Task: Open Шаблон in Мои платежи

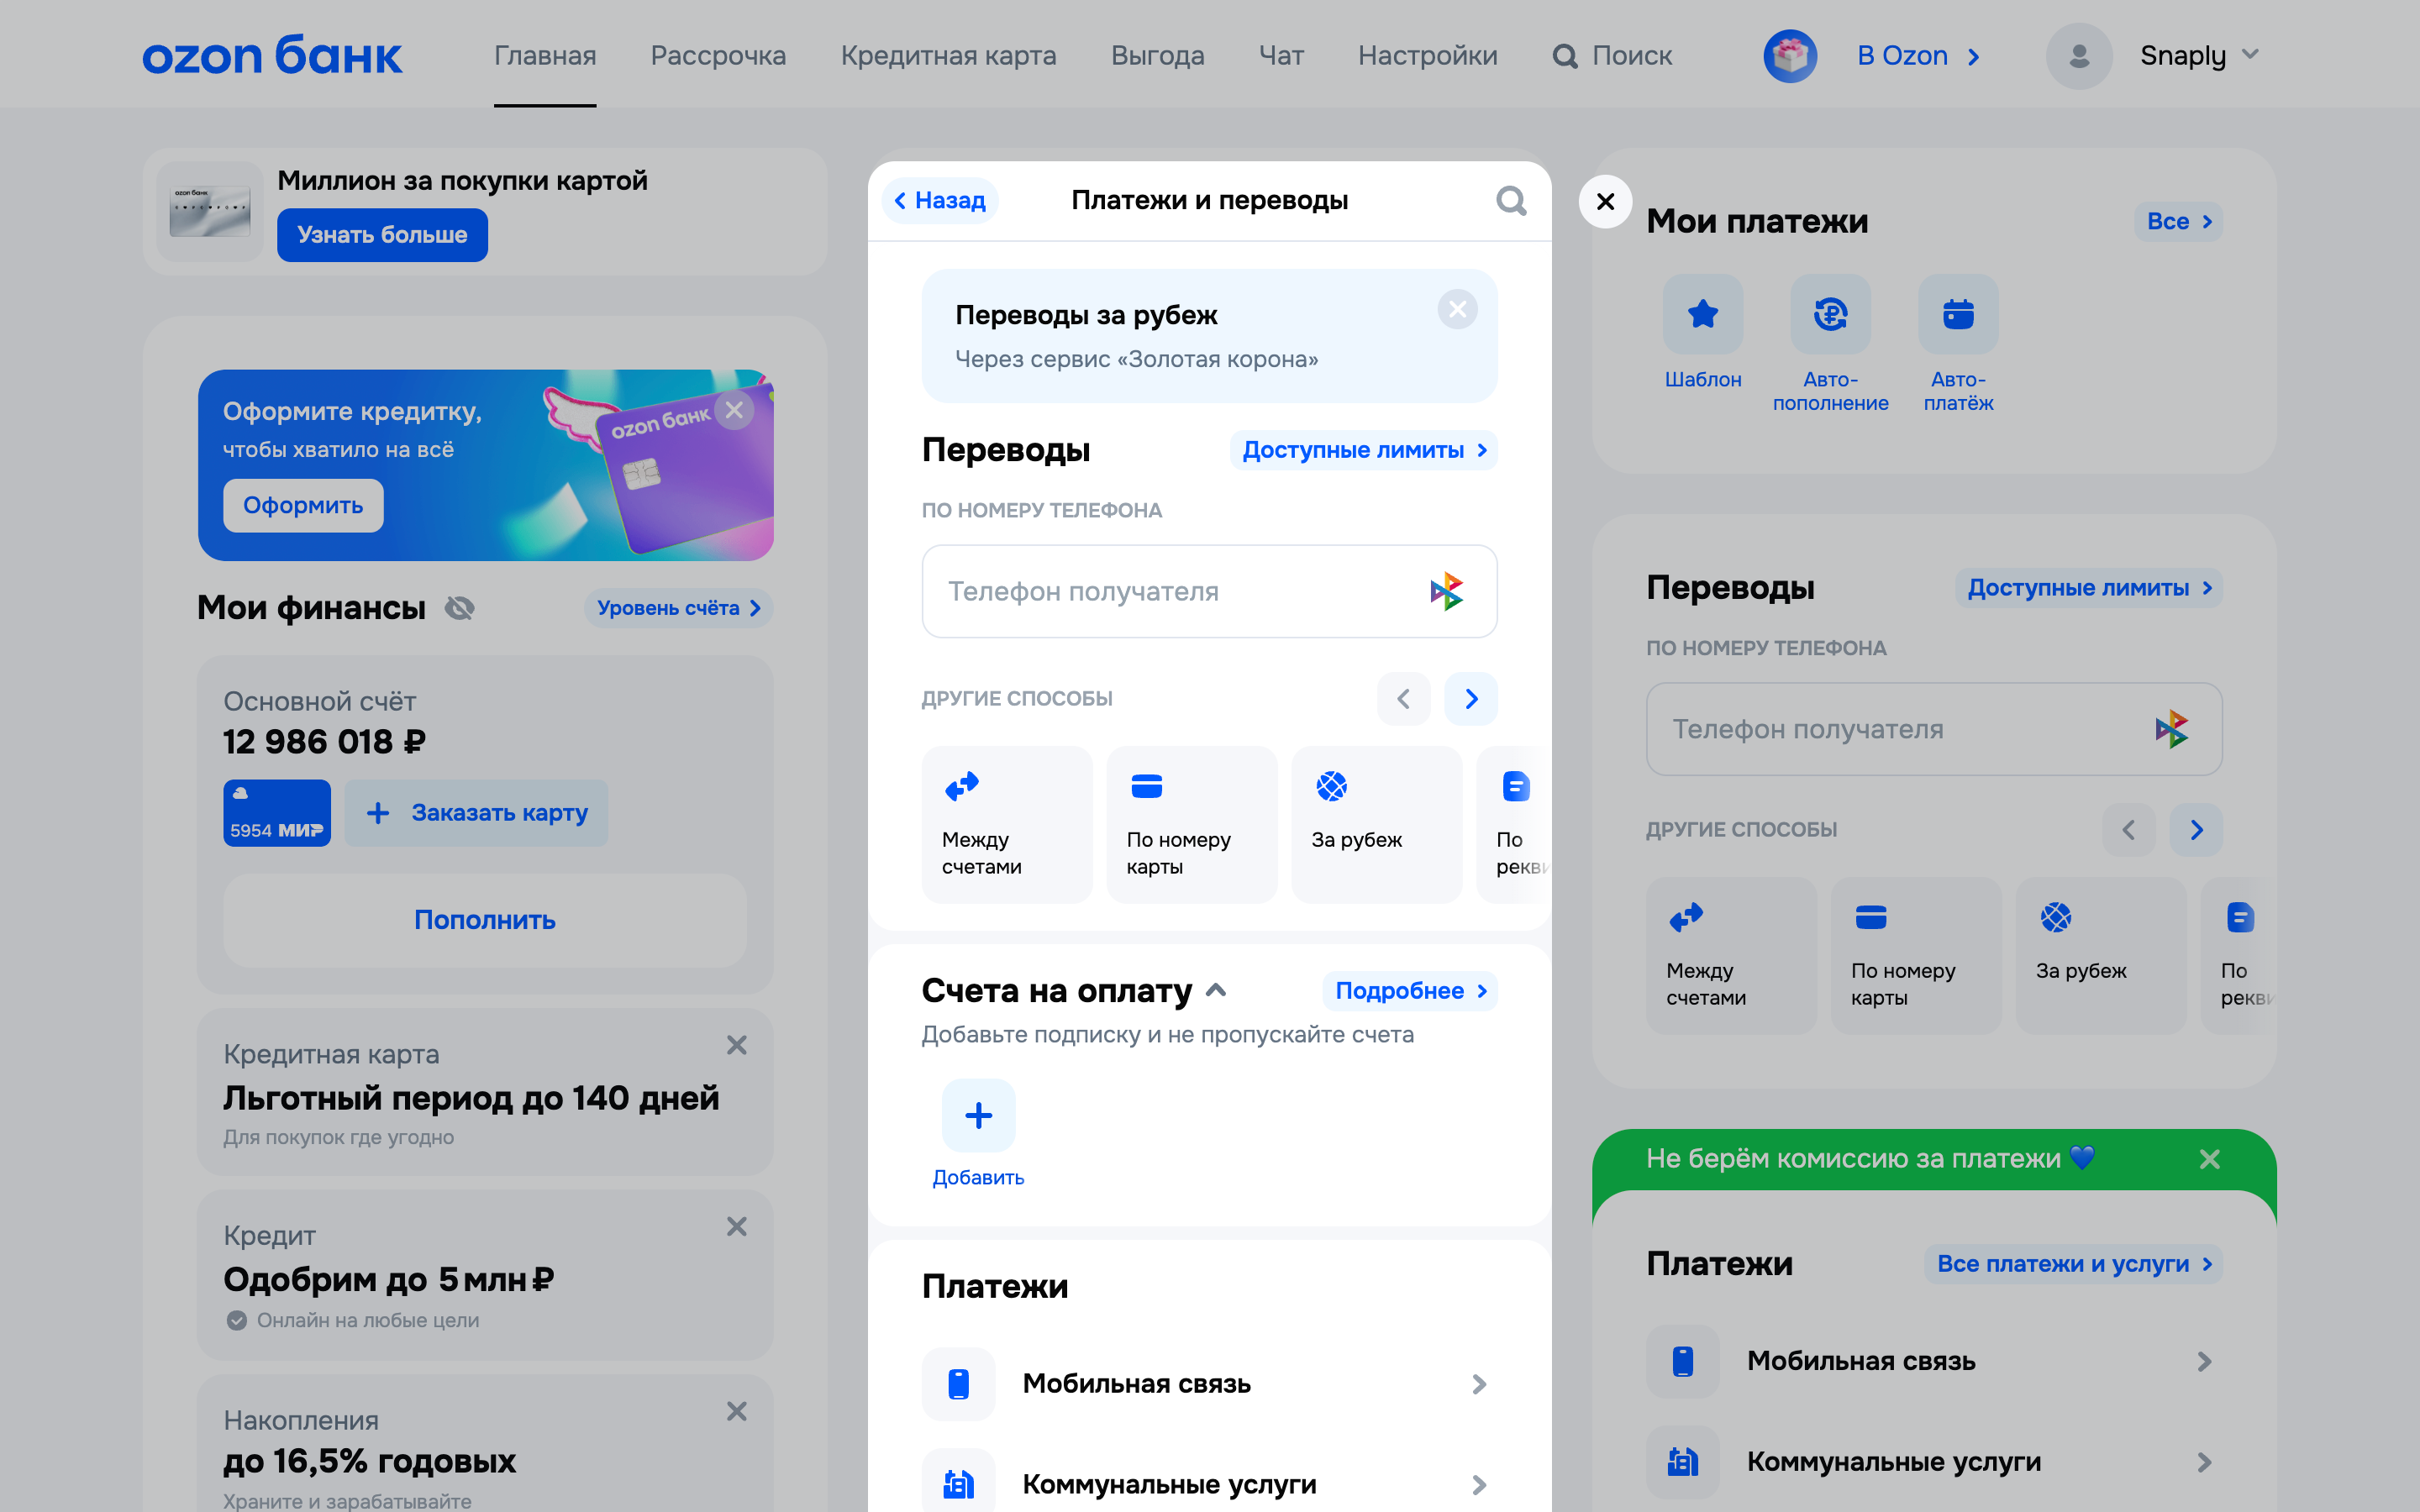Action: 1703,333
